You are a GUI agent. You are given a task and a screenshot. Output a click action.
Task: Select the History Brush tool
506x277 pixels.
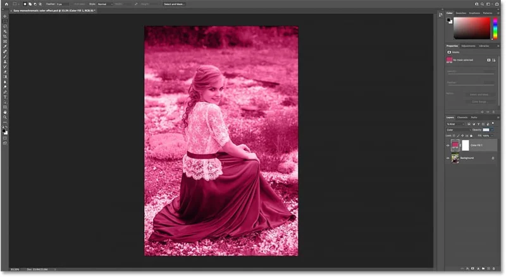point(5,67)
